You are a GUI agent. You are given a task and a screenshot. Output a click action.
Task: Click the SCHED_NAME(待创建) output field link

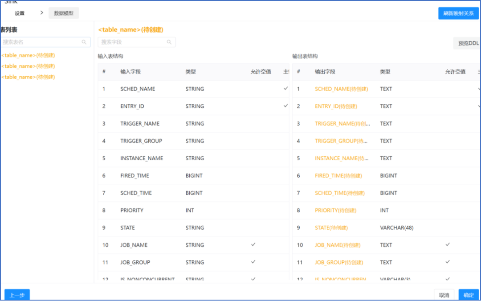341,89
